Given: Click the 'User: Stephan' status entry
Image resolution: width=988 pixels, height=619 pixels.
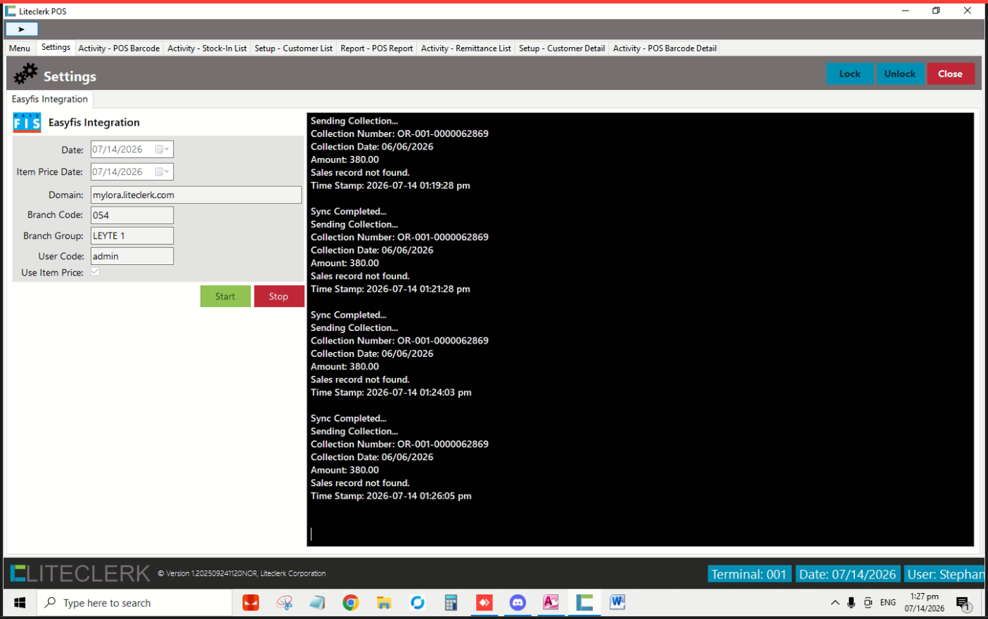Looking at the screenshot, I should 946,574.
